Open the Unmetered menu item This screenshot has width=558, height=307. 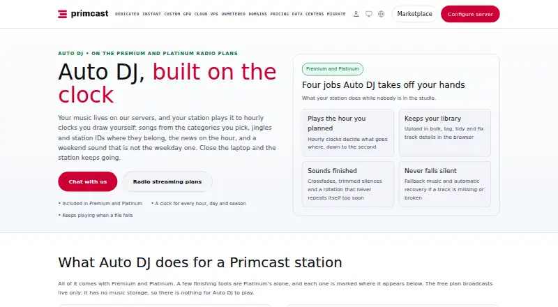coord(234,14)
